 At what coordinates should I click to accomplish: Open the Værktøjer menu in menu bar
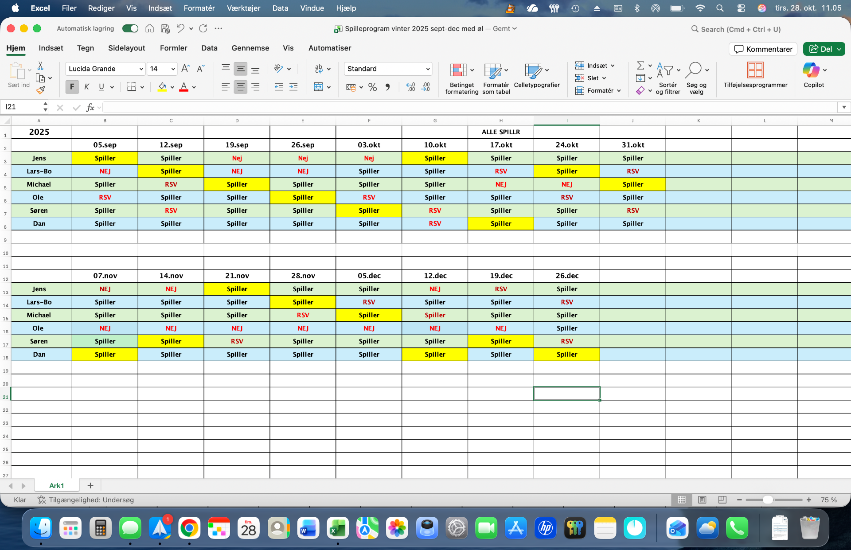tap(243, 8)
